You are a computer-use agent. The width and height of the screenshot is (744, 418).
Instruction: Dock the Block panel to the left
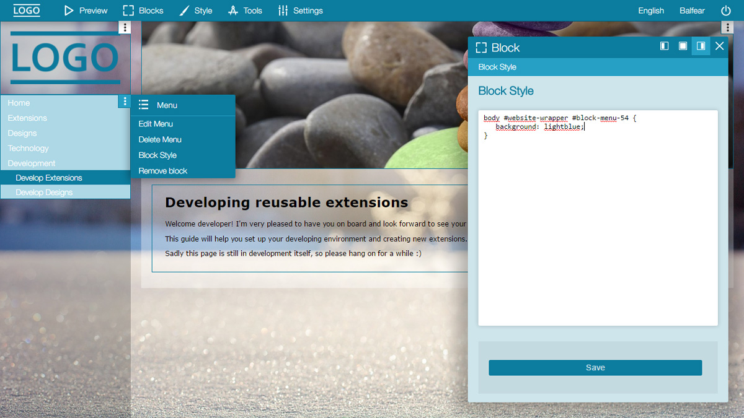tap(665, 46)
